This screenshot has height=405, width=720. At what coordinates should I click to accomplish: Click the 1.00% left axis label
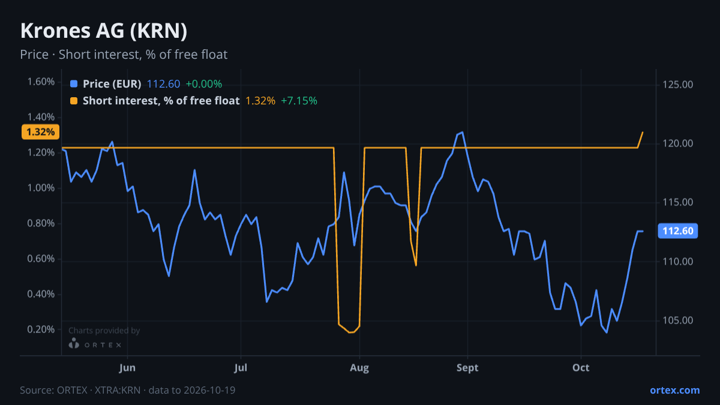point(41,188)
